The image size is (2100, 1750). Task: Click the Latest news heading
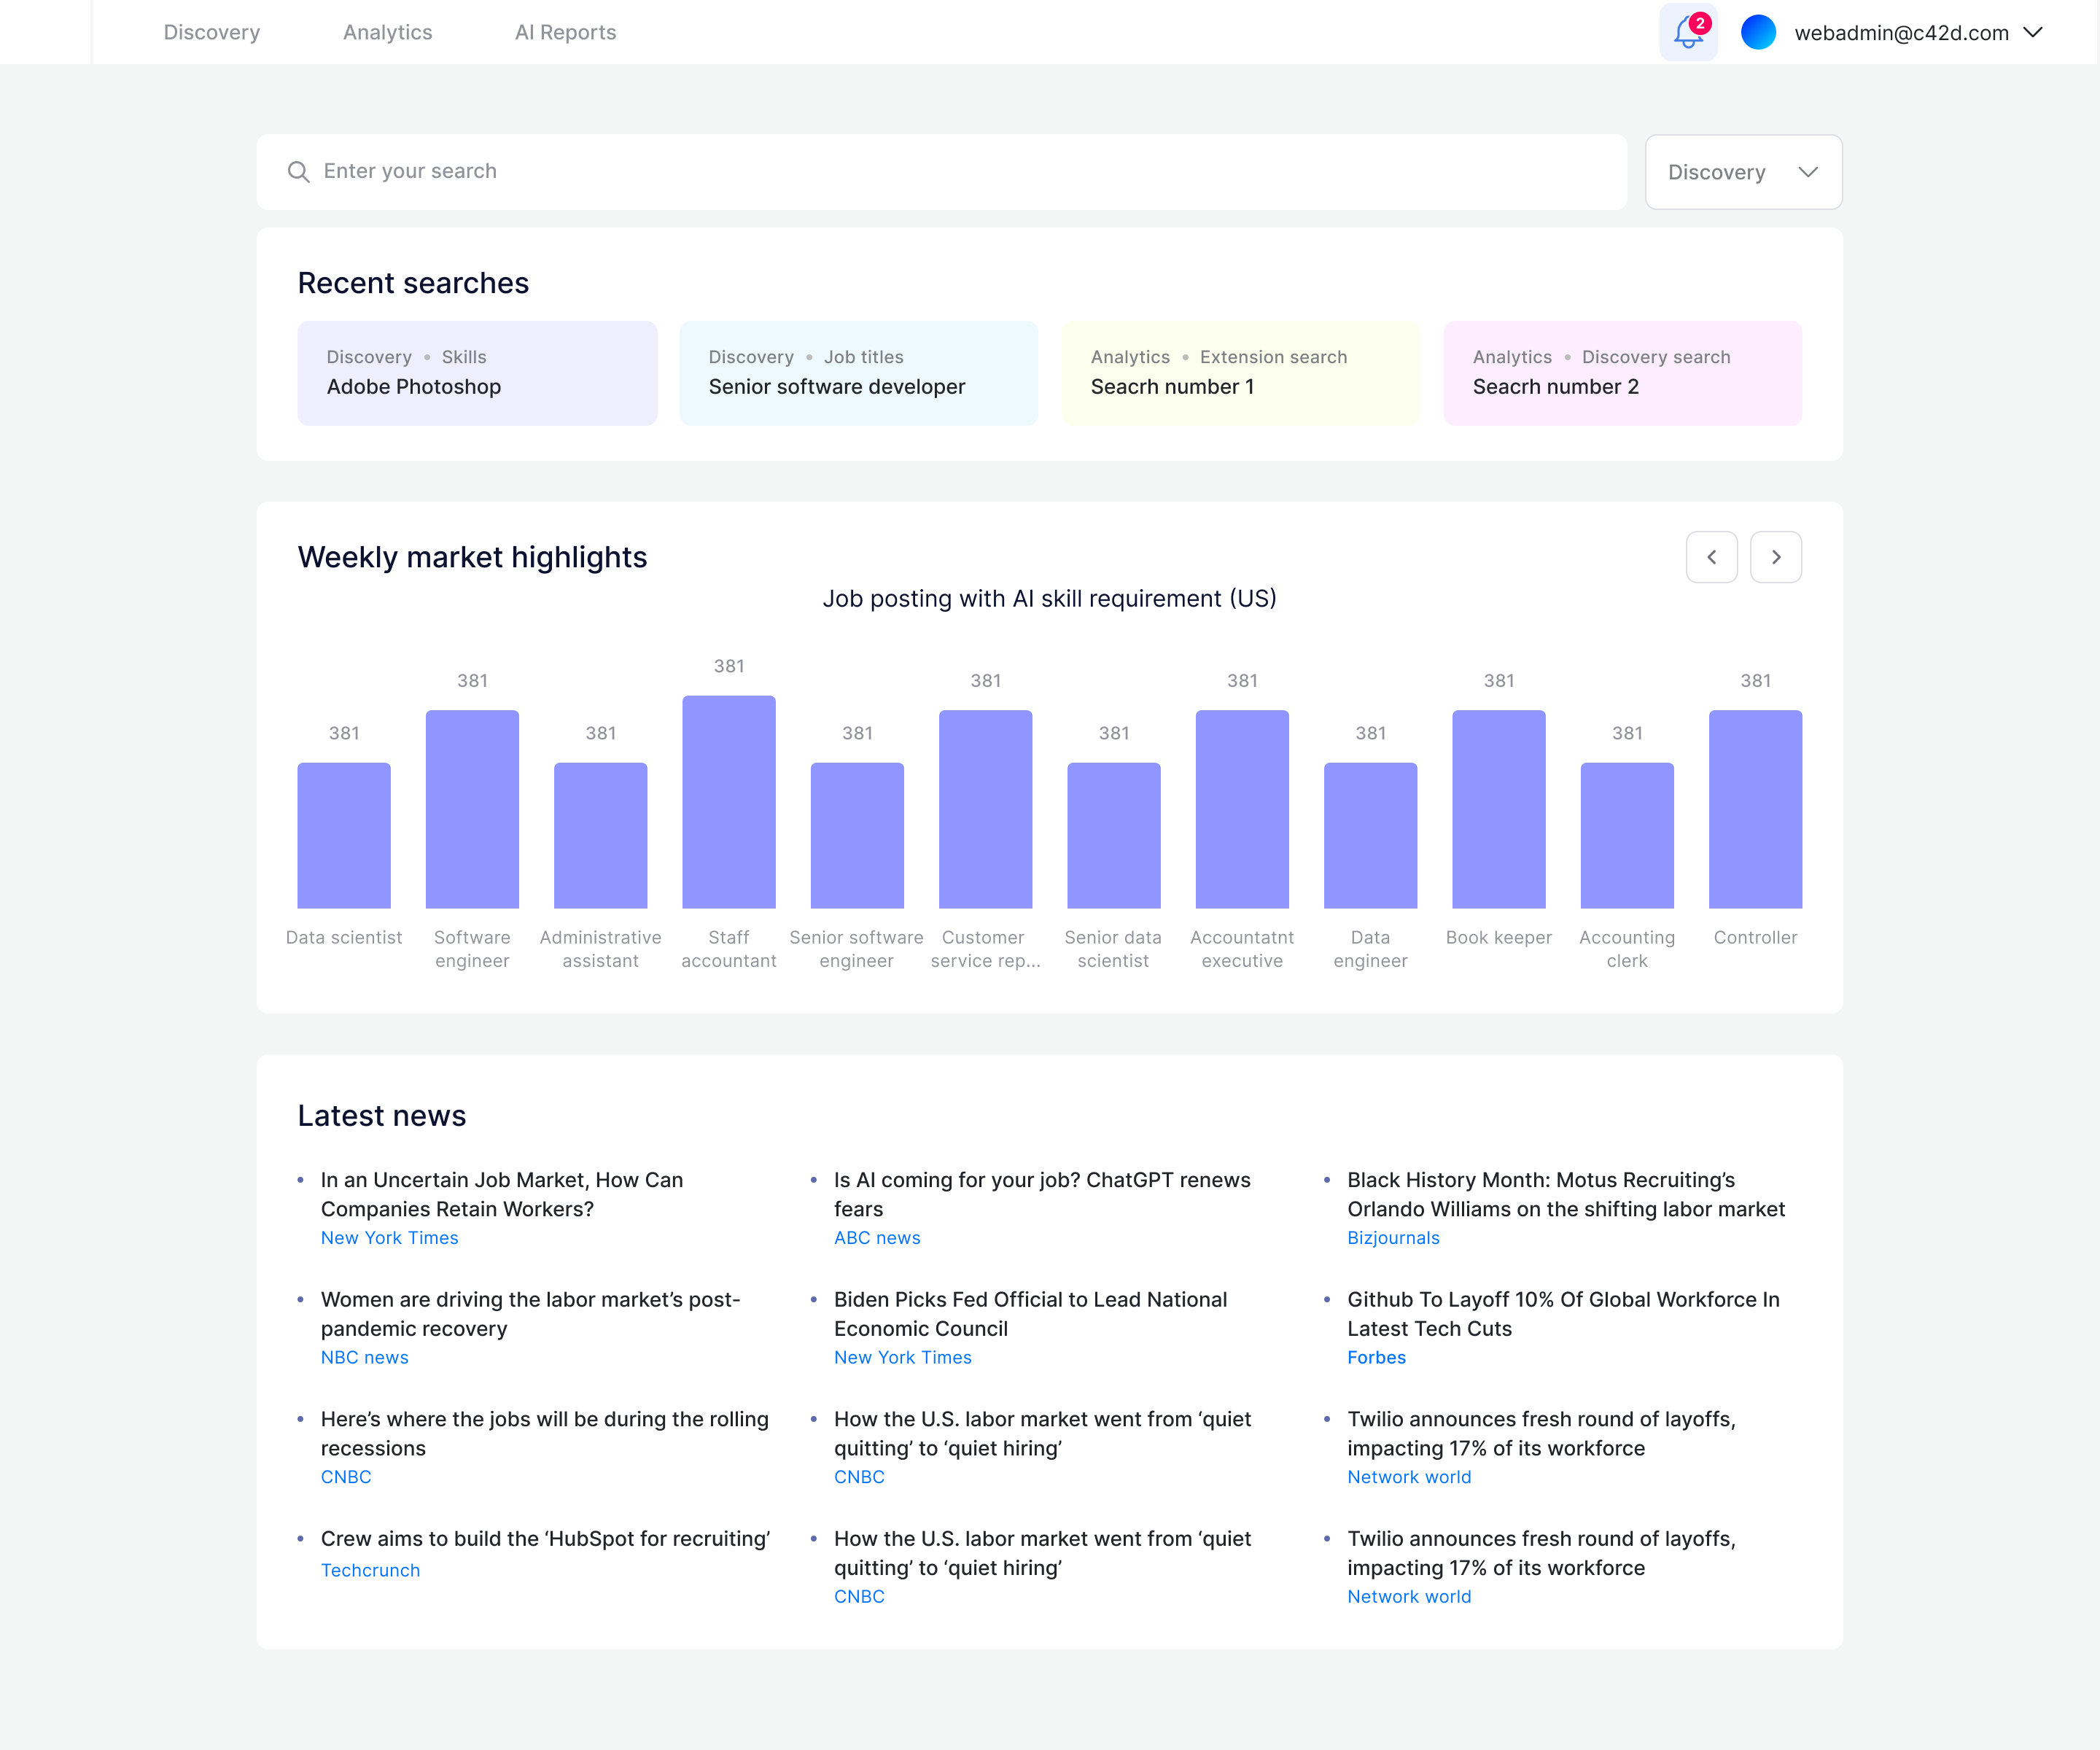(x=382, y=1115)
